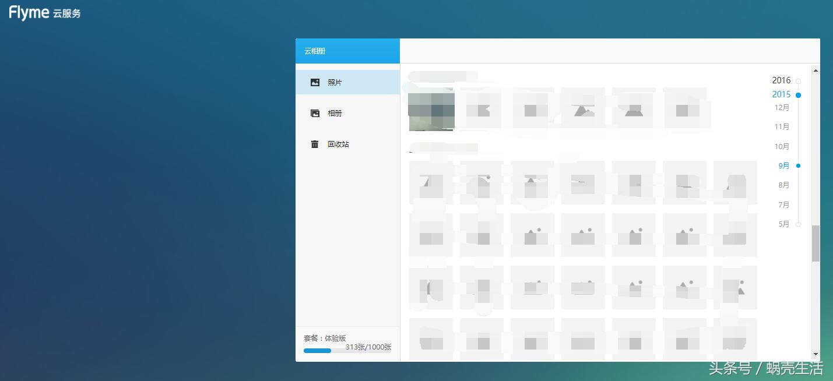The height and width of the screenshot is (381, 833).
Task: Jump to year 2016 in the timeline
Action: point(781,80)
